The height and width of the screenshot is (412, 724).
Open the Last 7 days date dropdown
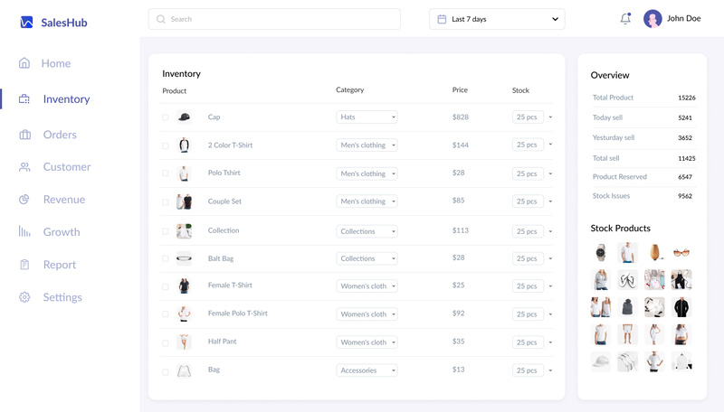pos(497,19)
